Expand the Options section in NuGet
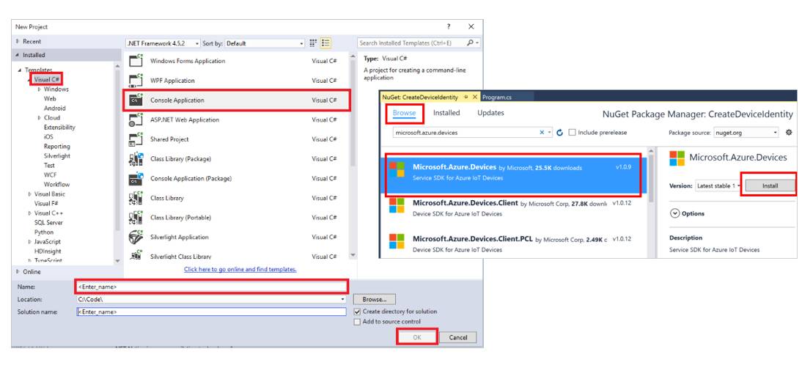This screenshot has height=368, width=802. coord(674,213)
